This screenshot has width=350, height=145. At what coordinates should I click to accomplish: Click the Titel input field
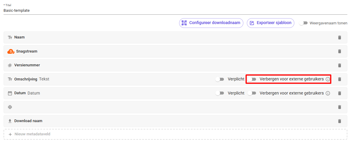pyautogui.click(x=176, y=11)
